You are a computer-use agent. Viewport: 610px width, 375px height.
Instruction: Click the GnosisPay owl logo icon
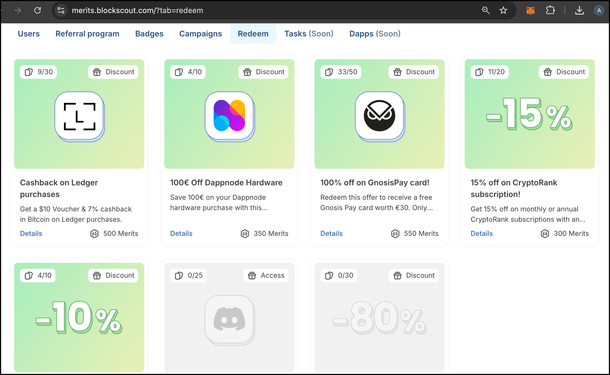pyautogui.click(x=379, y=116)
